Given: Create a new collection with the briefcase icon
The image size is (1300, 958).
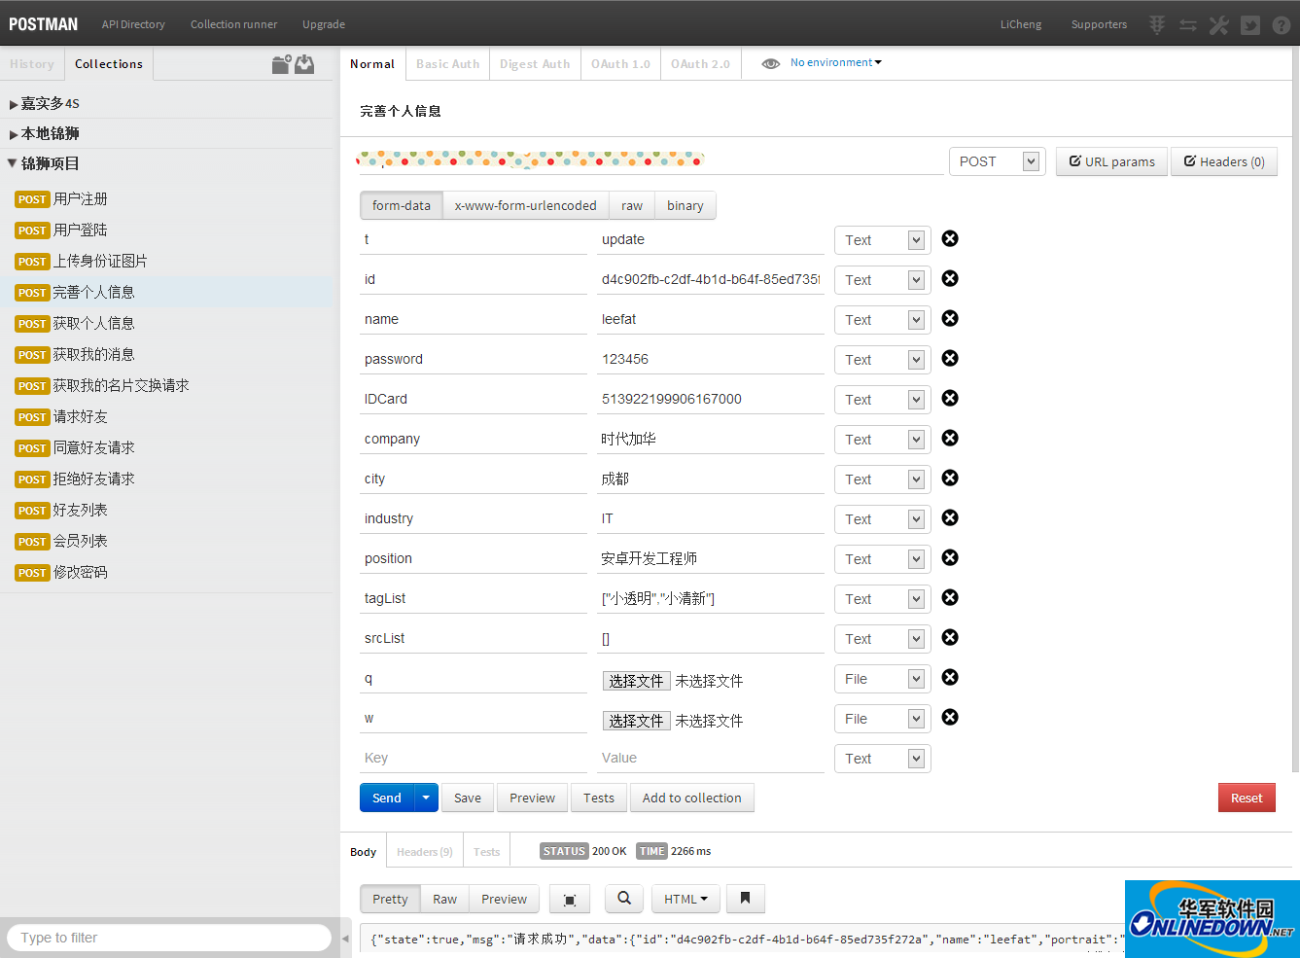Looking at the screenshot, I should click(x=281, y=62).
